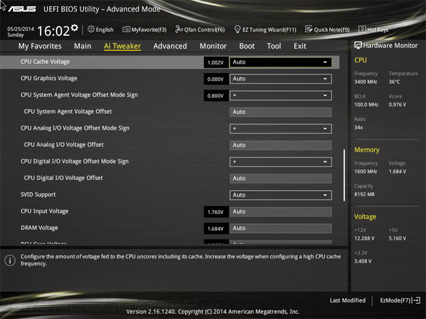Click the 0.976 V Vcore value
Screen dimensions: 426x319
397,104
